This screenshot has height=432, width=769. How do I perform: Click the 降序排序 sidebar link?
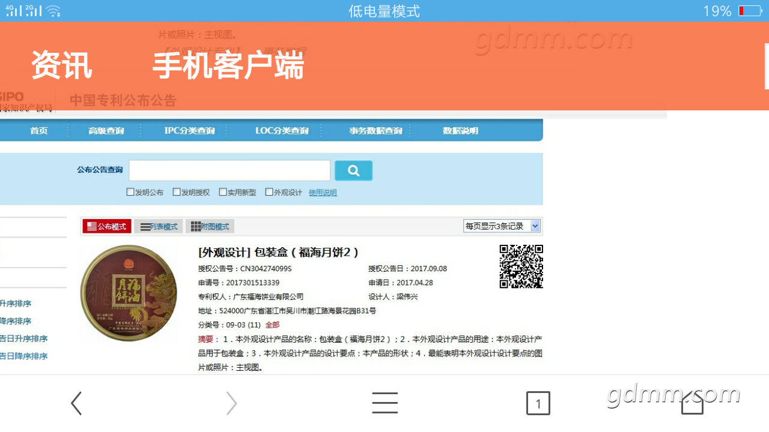tap(16, 321)
